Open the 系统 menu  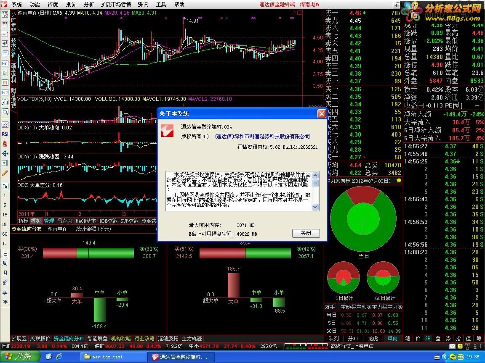[x=17, y=4]
